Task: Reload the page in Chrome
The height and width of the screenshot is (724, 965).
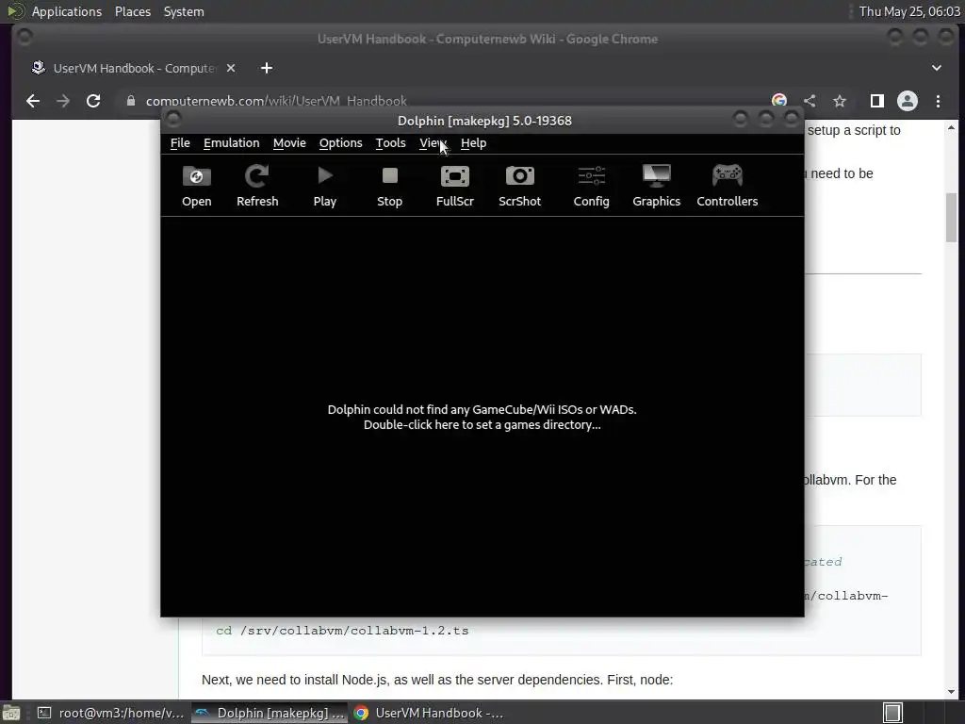Action: click(x=93, y=101)
